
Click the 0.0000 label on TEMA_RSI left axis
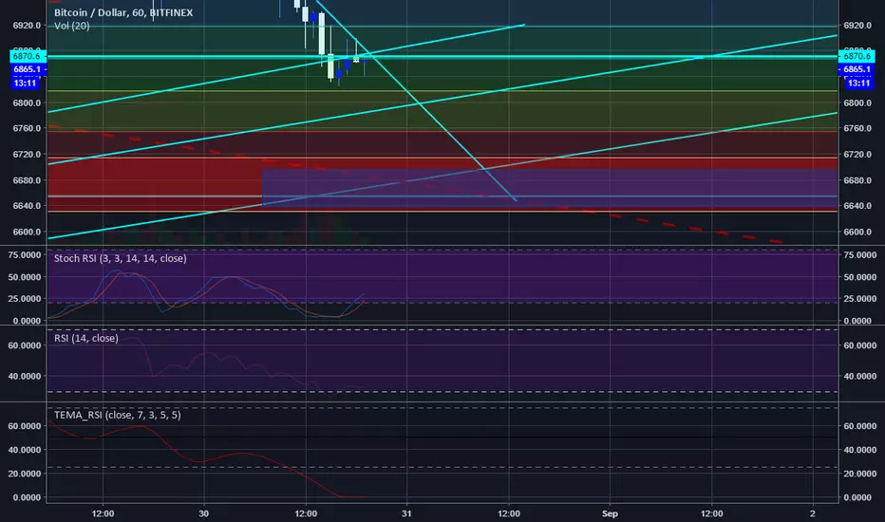(x=28, y=497)
